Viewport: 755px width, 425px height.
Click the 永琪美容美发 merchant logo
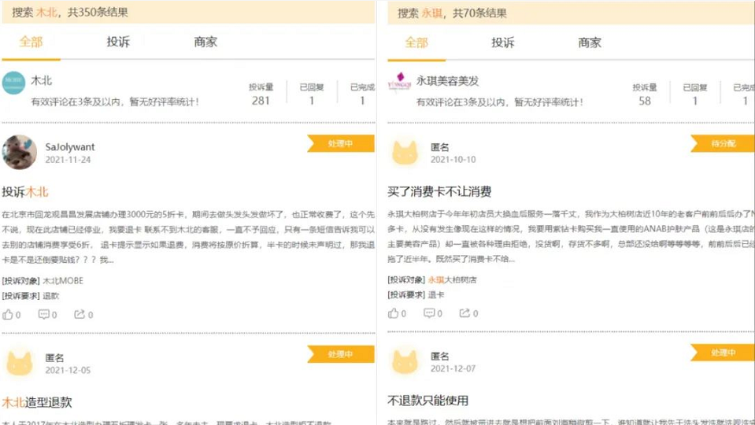click(x=400, y=83)
